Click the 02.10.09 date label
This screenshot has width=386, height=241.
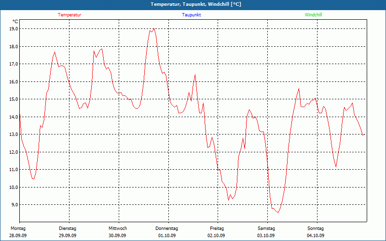[x=216, y=236]
